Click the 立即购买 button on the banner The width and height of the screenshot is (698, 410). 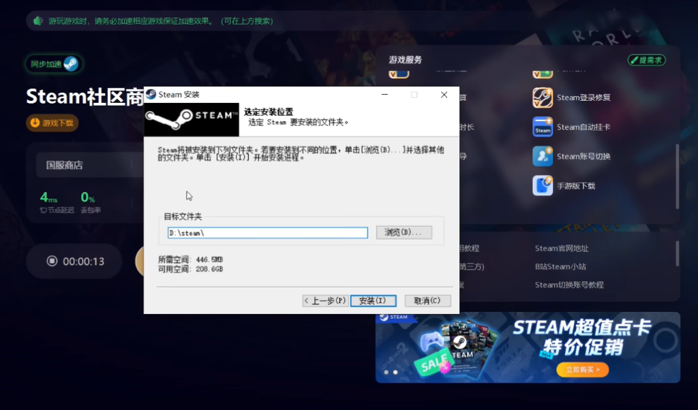pyautogui.click(x=582, y=370)
